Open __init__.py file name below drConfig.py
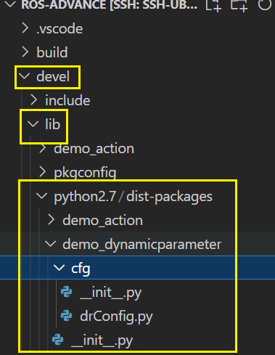 tap(102, 340)
